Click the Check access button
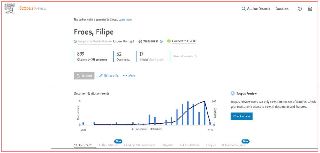The image size is (320, 153). click(x=242, y=116)
